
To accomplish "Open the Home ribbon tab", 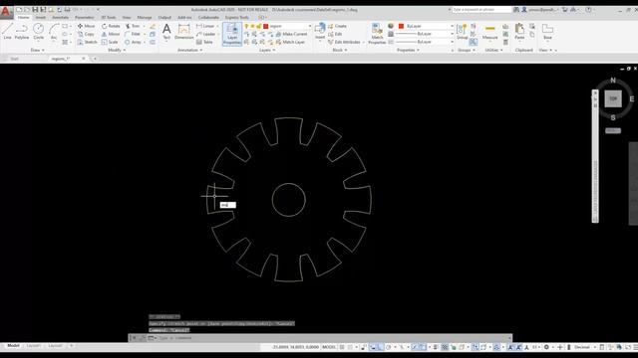I will 23,18.
